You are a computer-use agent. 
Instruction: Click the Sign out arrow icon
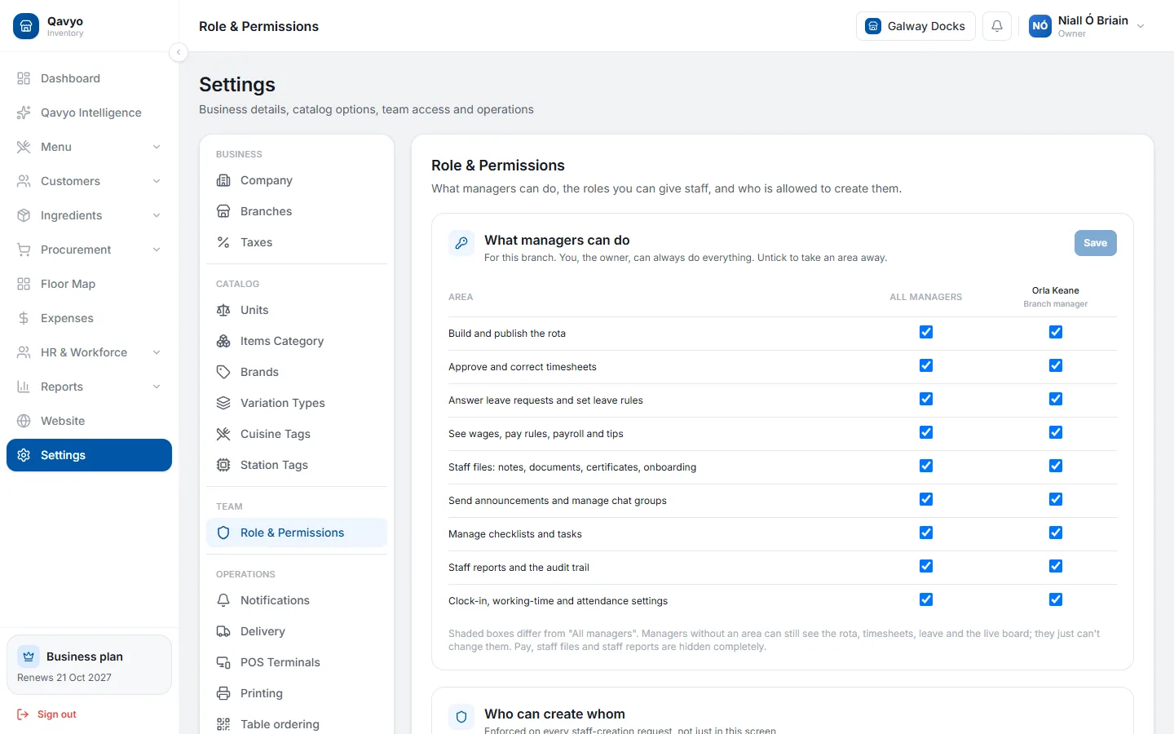pos(23,714)
